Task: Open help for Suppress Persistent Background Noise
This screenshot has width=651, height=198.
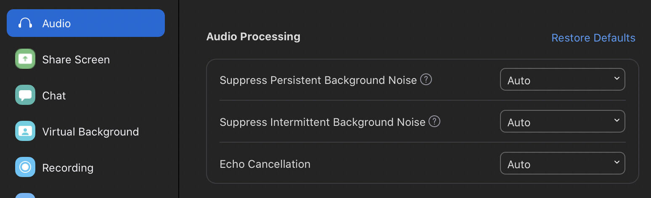Action: [426, 79]
